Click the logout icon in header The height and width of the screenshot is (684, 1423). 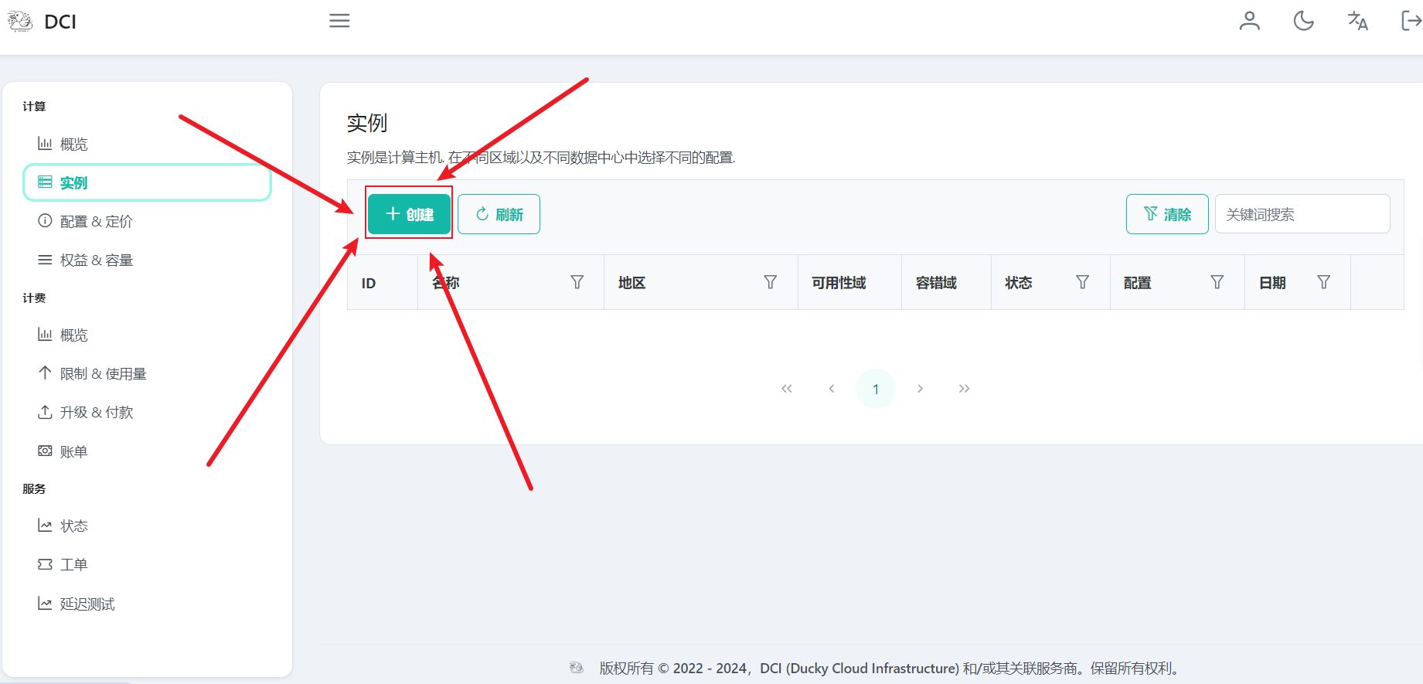[1411, 21]
